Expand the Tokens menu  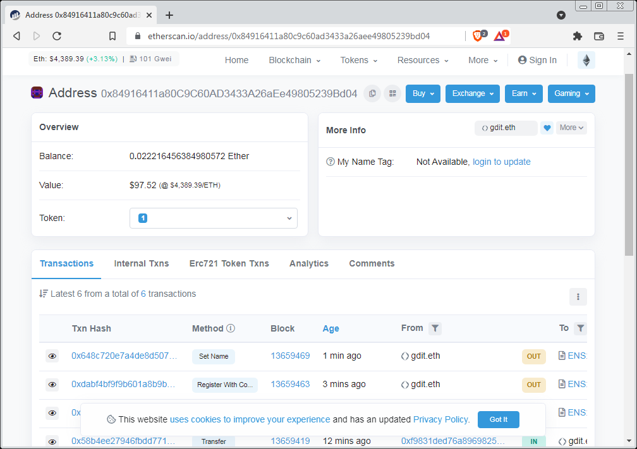click(x=359, y=60)
